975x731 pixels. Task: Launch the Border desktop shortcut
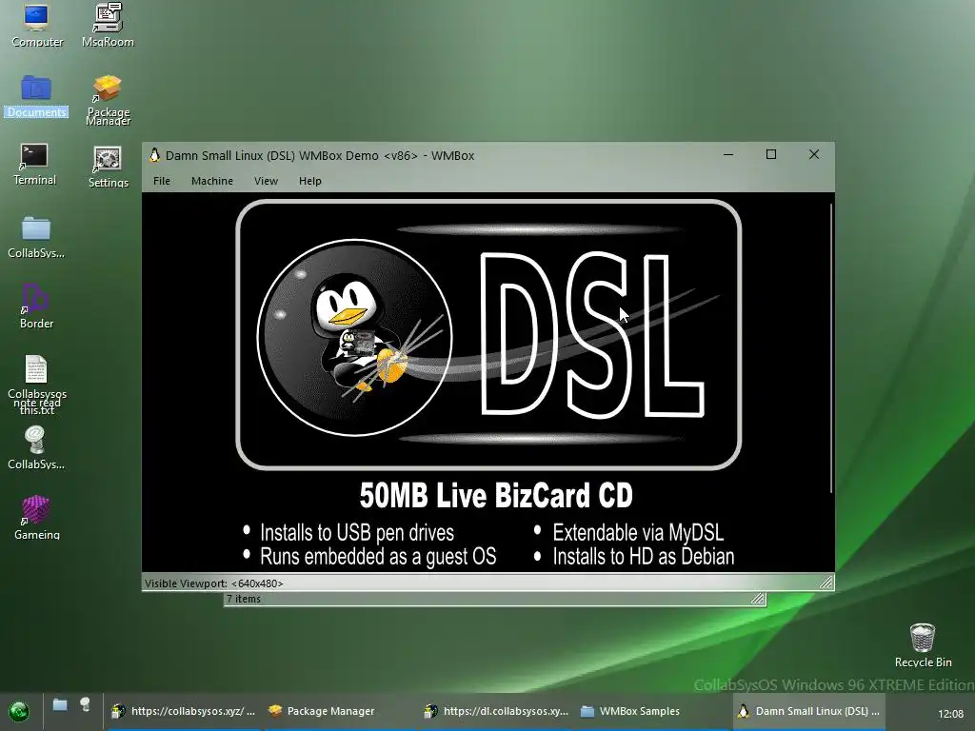coord(36,306)
